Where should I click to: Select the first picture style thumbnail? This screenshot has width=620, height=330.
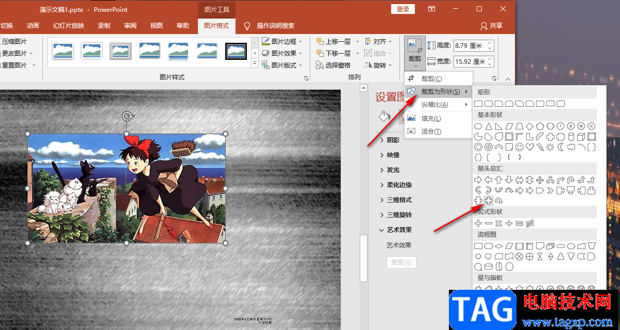63,51
